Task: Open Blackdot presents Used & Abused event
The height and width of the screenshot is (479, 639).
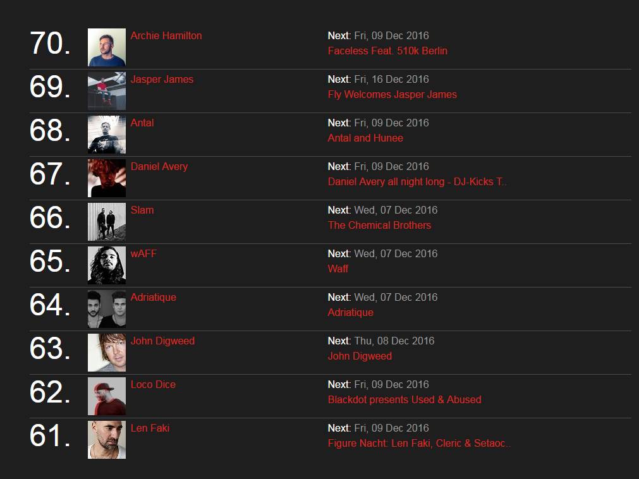Action: [405, 400]
